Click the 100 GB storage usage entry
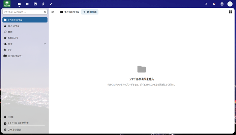Viewport: 236px width, 135px height. 25,123
